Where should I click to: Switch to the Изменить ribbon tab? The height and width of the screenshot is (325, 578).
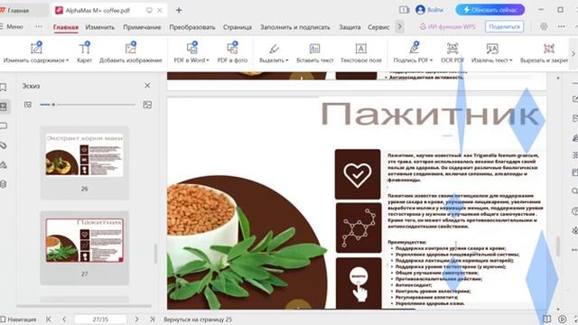[x=100, y=27]
